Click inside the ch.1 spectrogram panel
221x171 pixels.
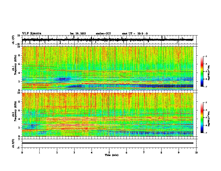(x=108, y=68)
